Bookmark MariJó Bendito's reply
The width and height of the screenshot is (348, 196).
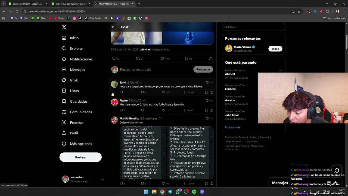206,183
